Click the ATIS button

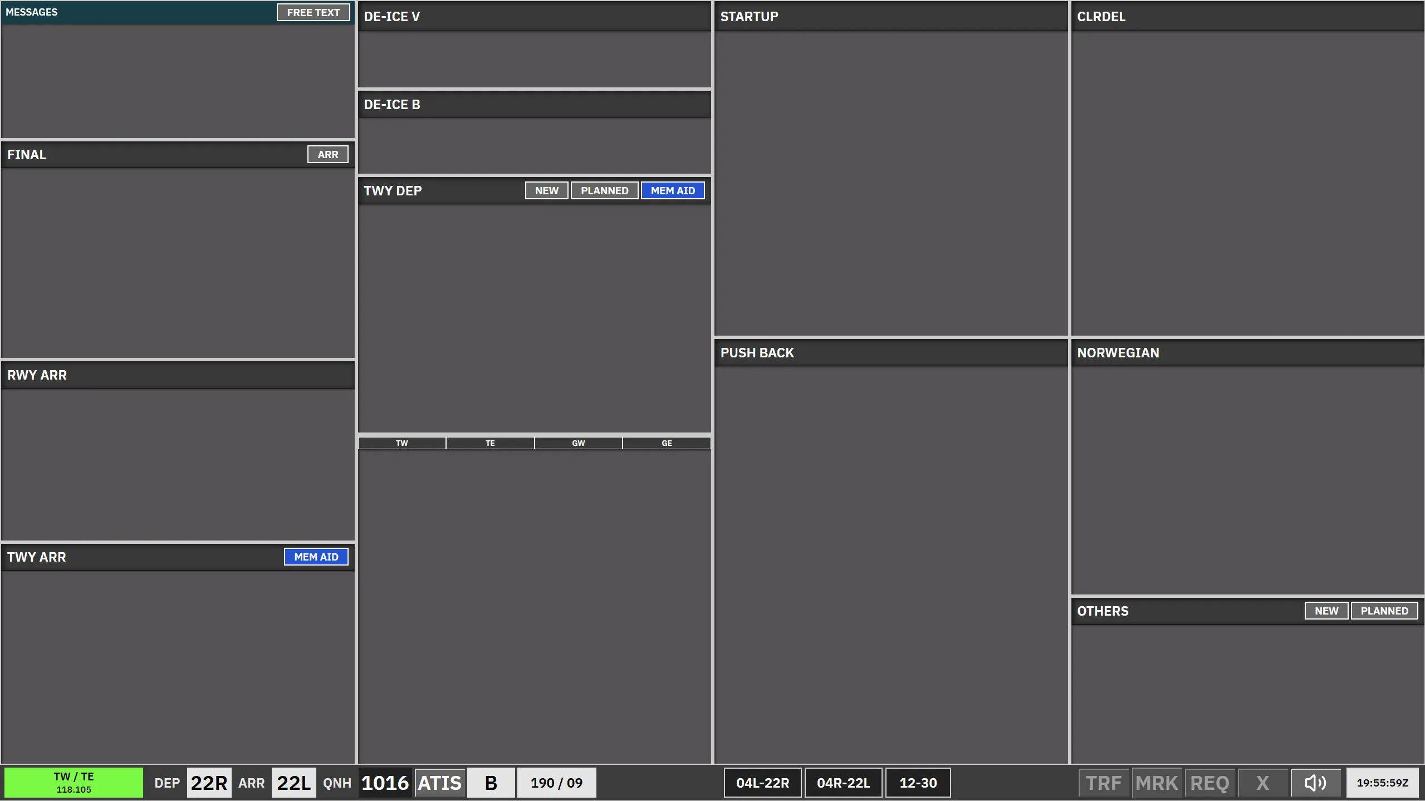[439, 783]
